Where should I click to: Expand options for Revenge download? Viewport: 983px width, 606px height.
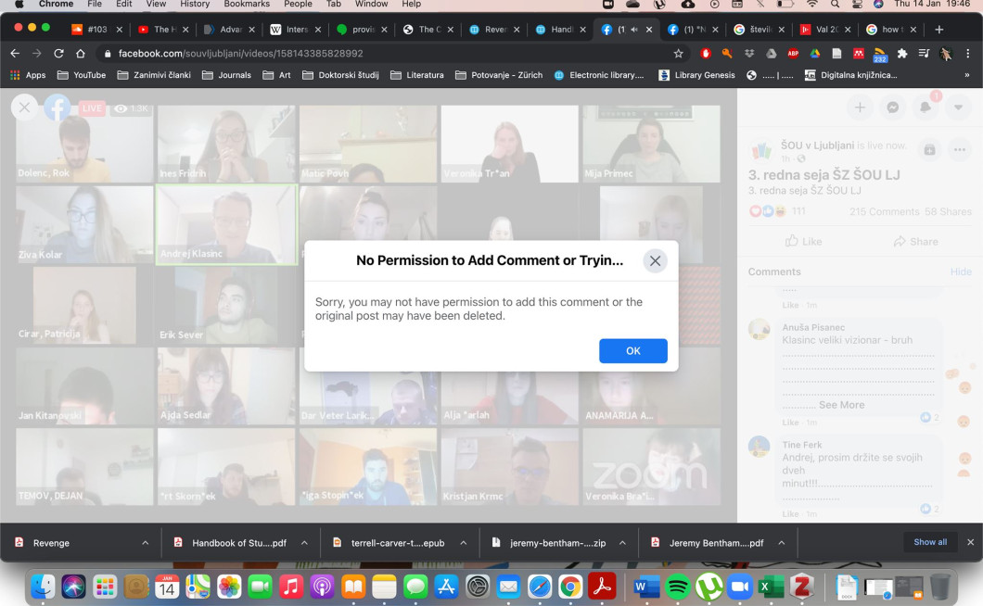146,543
